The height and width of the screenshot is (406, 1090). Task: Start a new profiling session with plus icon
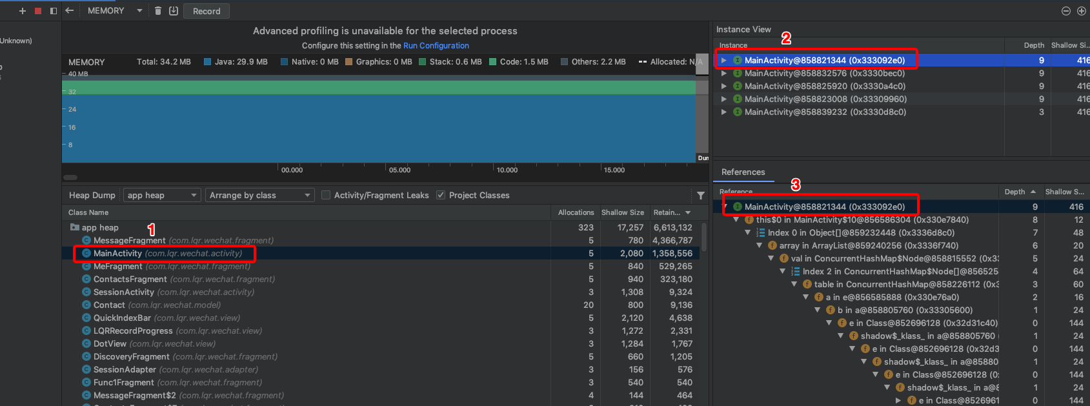(23, 11)
